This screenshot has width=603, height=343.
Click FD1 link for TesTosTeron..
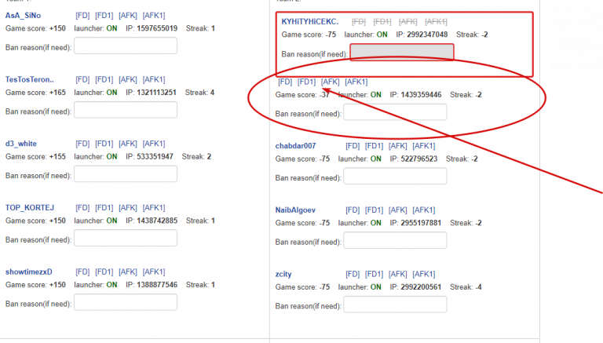coord(104,79)
